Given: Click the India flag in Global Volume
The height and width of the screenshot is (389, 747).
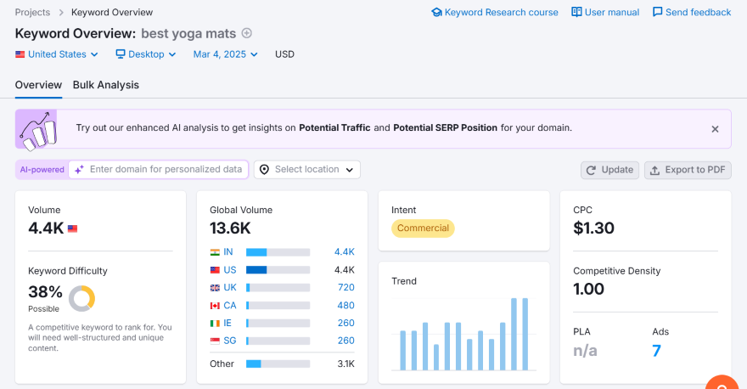Looking at the screenshot, I should 216,252.
